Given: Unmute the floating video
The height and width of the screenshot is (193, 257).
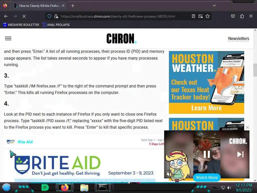Looking at the screenshot, I should (x=168, y=174).
